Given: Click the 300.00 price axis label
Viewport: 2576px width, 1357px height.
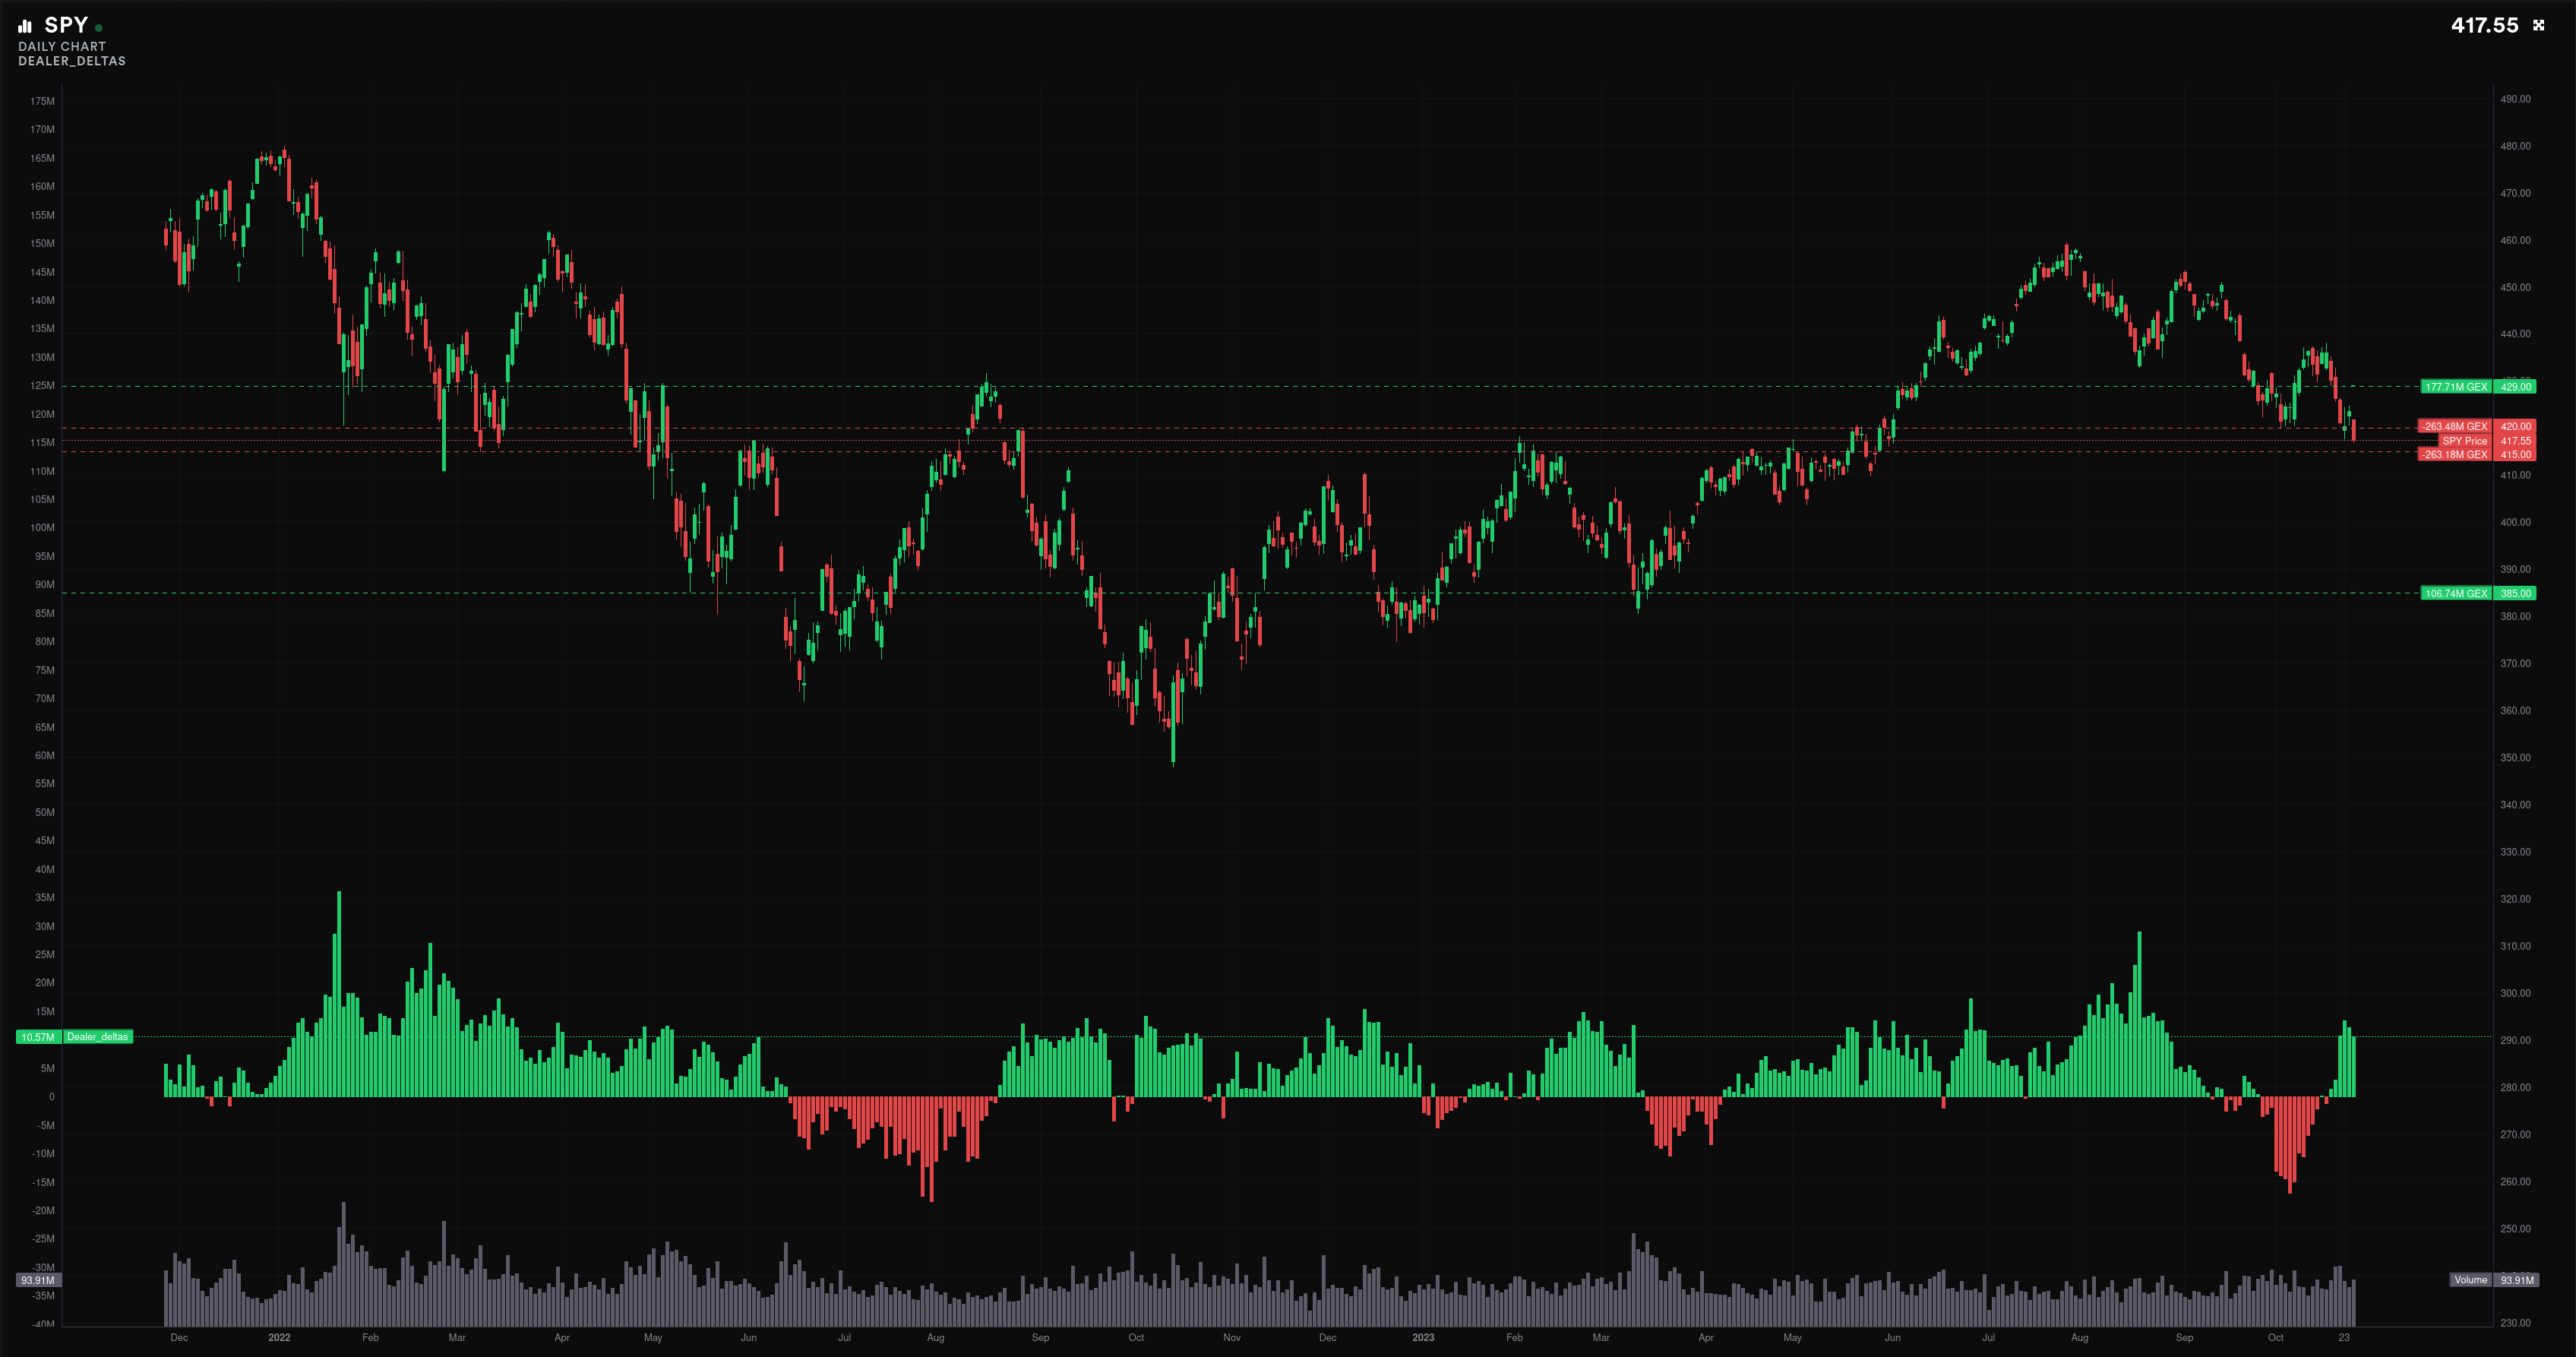Looking at the screenshot, I should pyautogui.click(x=2515, y=993).
